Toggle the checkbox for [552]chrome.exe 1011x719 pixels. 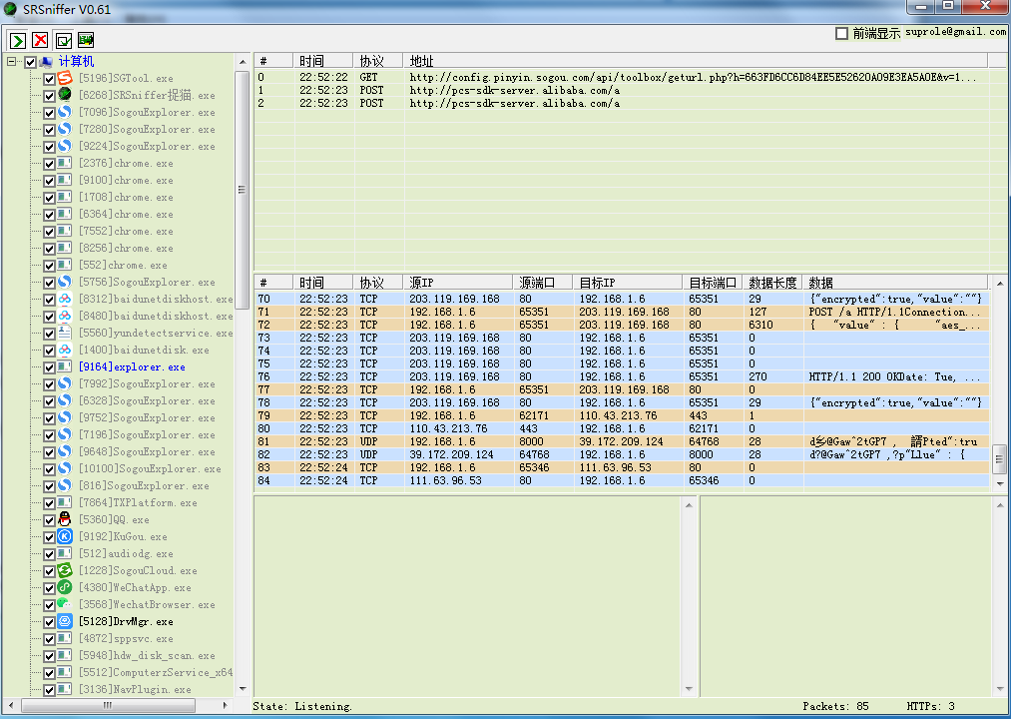pos(49,266)
